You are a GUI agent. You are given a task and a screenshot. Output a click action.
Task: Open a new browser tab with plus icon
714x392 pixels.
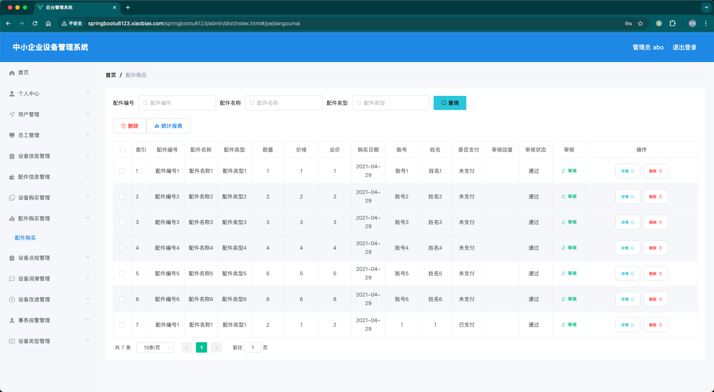(x=128, y=7)
